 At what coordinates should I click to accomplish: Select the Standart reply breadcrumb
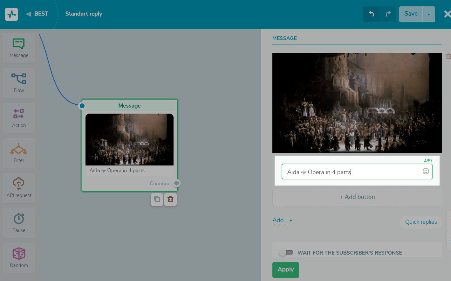[x=84, y=14]
